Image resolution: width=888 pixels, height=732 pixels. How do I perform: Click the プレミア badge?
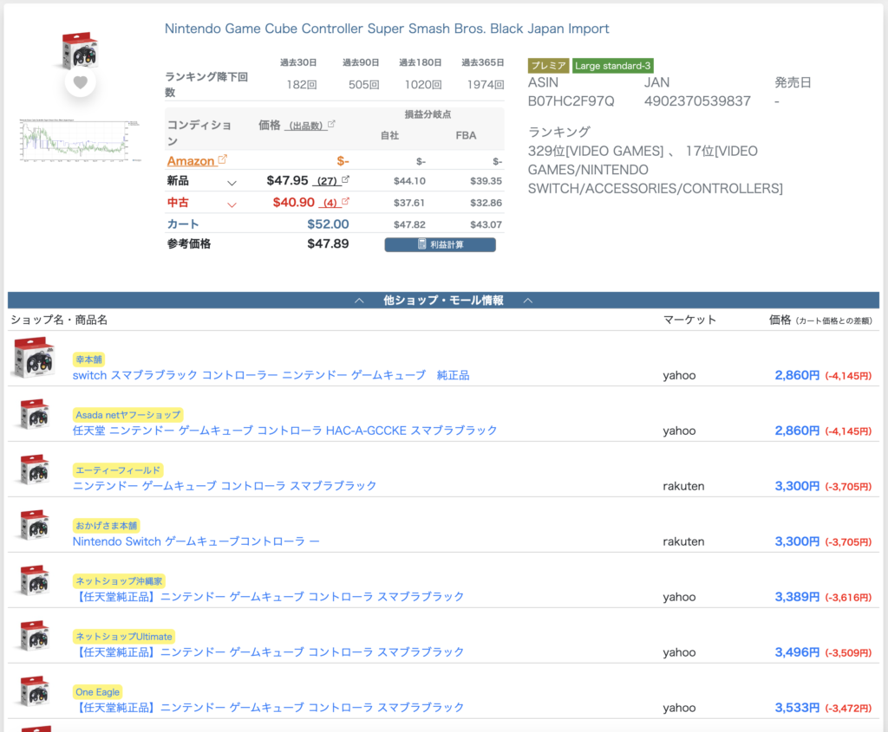click(x=548, y=66)
